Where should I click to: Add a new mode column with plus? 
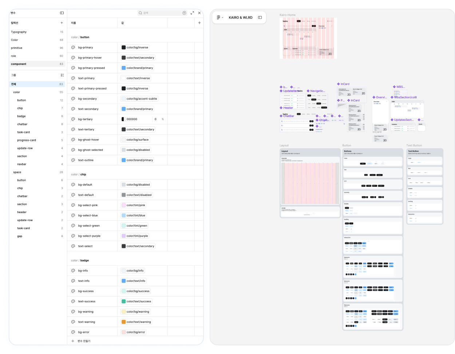199,23
